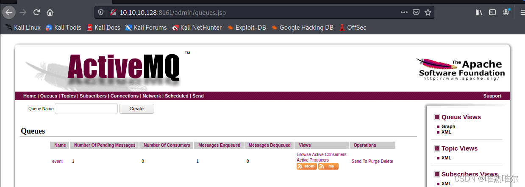Open the rss feed icon
Image resolution: width=525 pixels, height=187 pixels.
pos(328,166)
